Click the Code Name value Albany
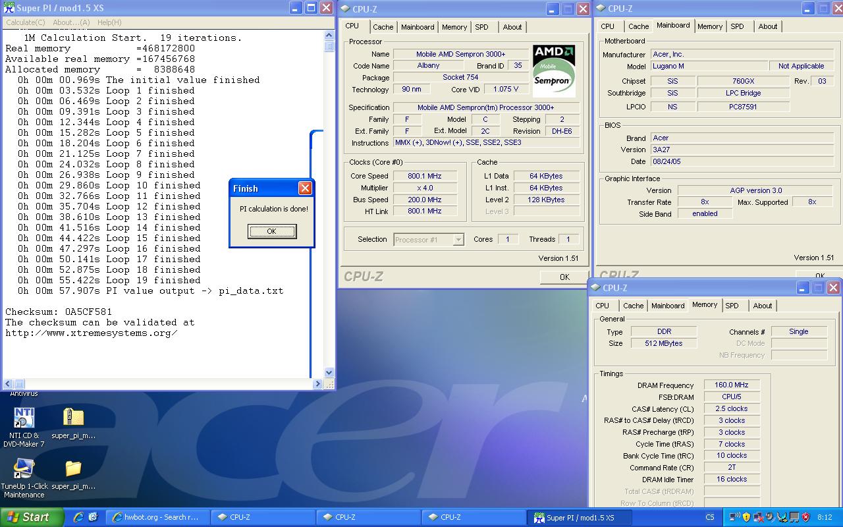Image resolution: width=843 pixels, height=527 pixels. click(428, 66)
